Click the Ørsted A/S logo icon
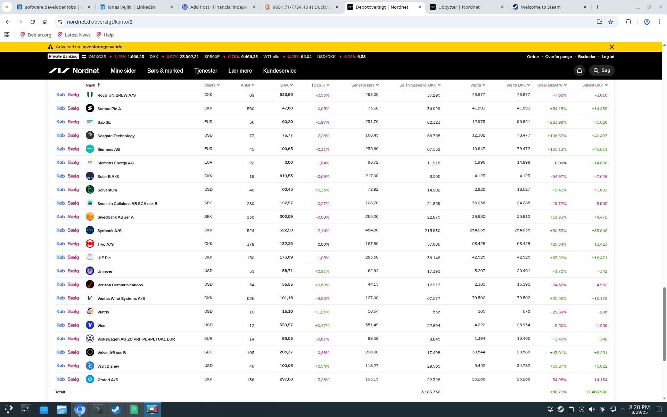 90,379
